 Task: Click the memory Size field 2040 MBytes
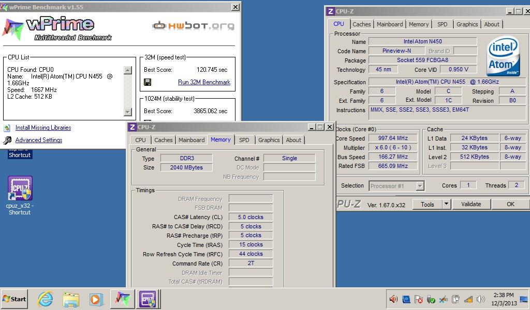click(186, 167)
